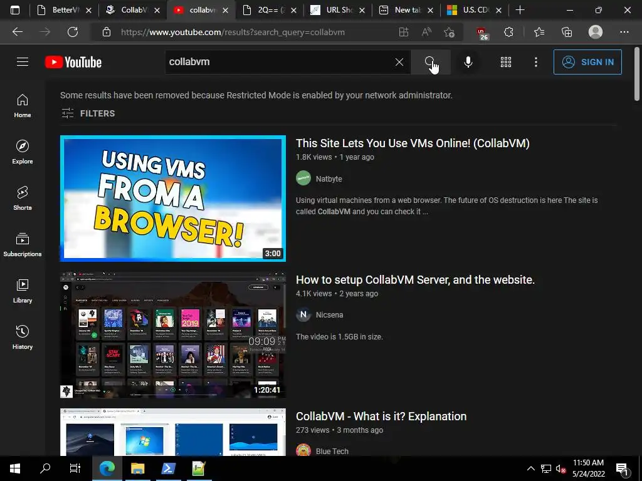Screen dimensions: 642x481
Task: Open PowerShell from taskbar
Action: pyautogui.click(x=168, y=468)
